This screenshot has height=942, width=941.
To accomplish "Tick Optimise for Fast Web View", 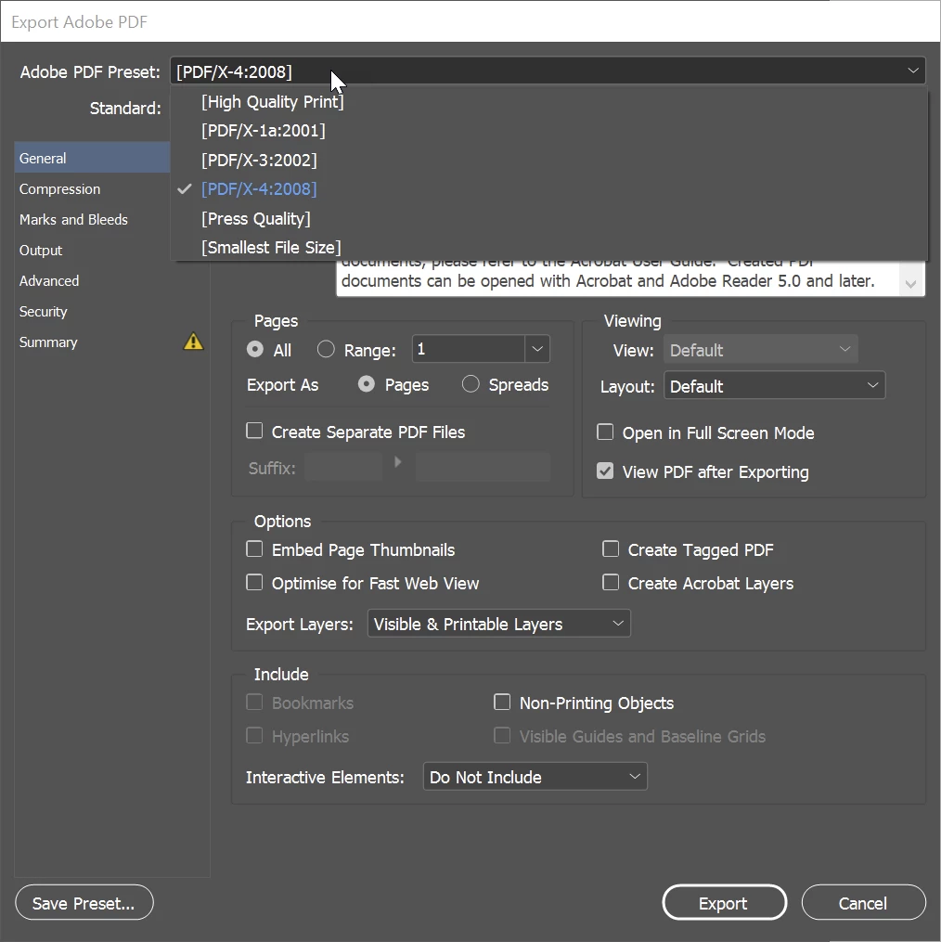I will coord(254,582).
